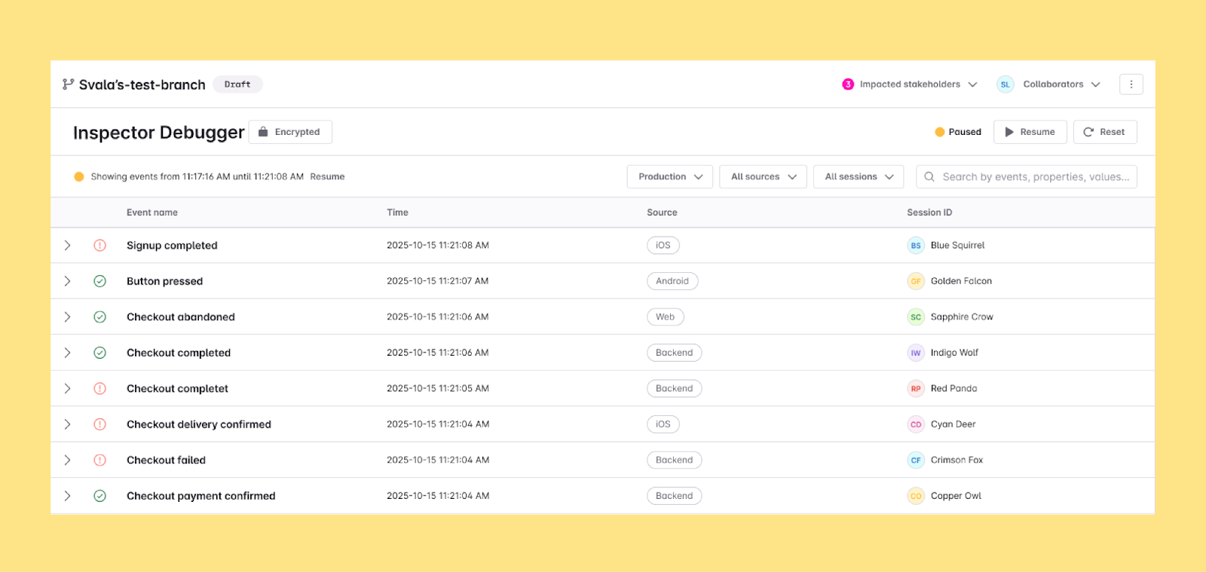The width and height of the screenshot is (1206, 572).
Task: Click the Draft badge
Action: click(237, 84)
